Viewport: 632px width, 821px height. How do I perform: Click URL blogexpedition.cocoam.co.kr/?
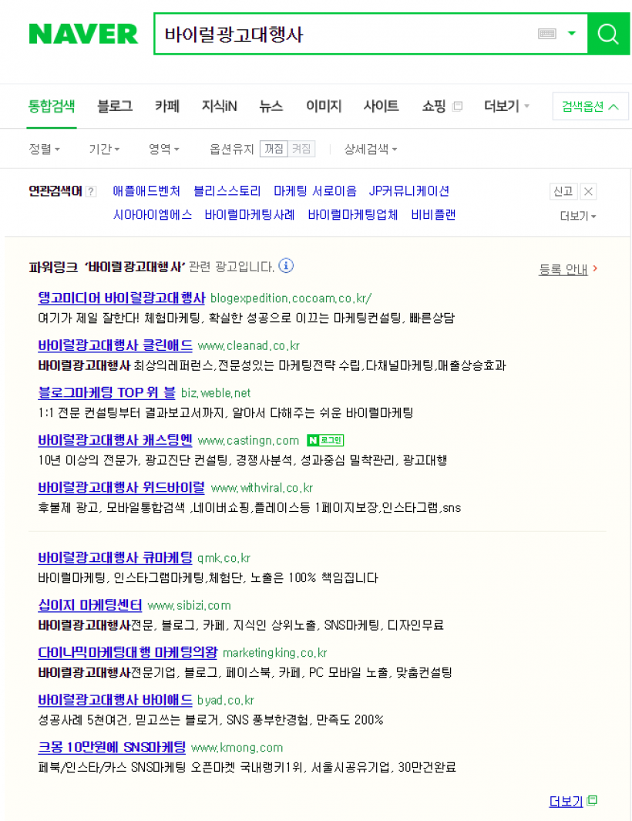291,298
